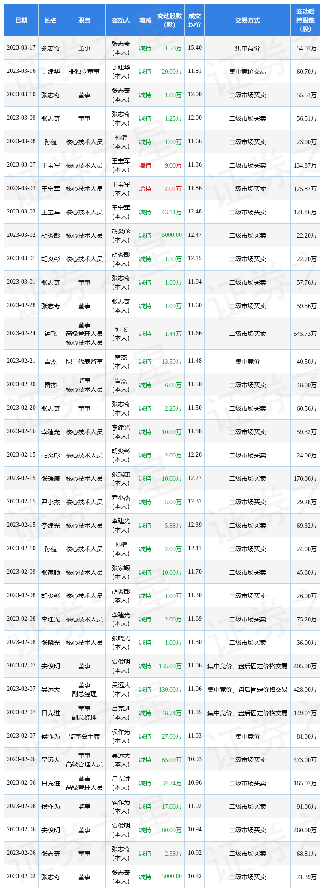Click 张晓光 in the 姓名 column
Screen dimensions: 320x892
(x=51, y=642)
